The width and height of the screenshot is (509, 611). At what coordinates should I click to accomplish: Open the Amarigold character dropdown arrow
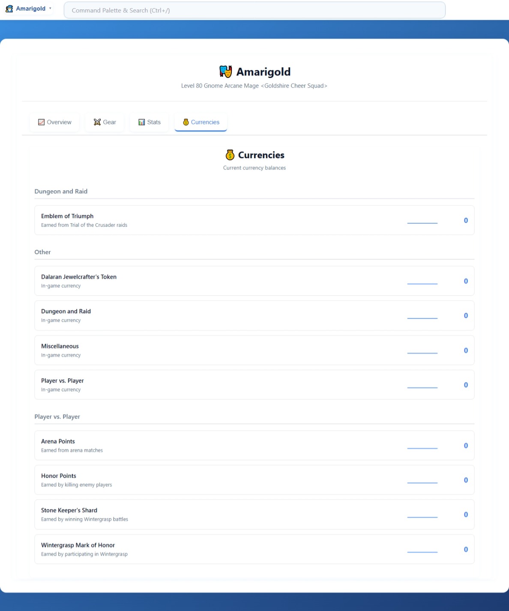click(x=50, y=9)
